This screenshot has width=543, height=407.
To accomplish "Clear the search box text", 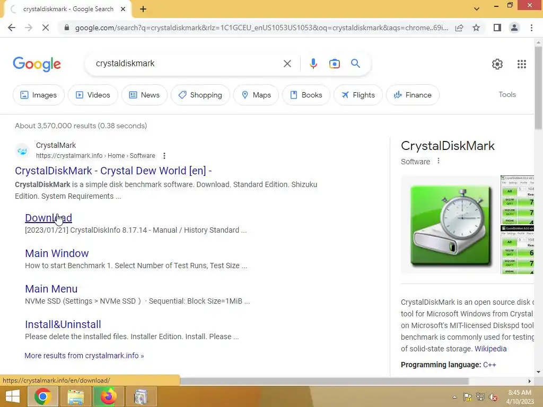I will coord(287,64).
